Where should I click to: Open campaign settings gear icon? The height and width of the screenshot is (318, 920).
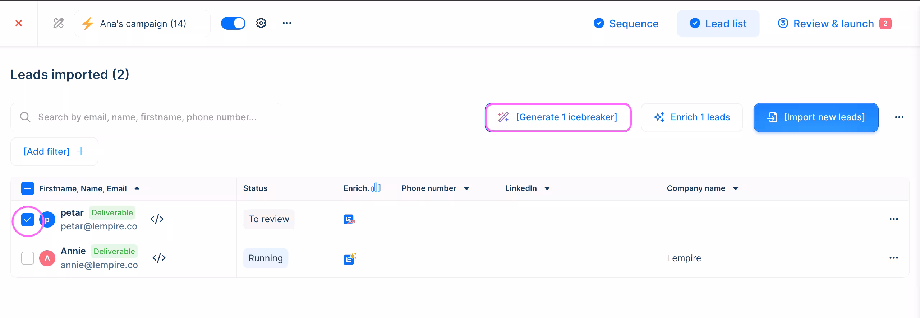coord(261,23)
